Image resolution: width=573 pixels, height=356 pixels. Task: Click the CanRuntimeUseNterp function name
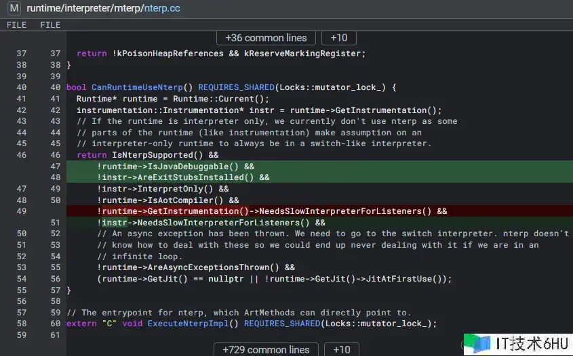point(137,87)
